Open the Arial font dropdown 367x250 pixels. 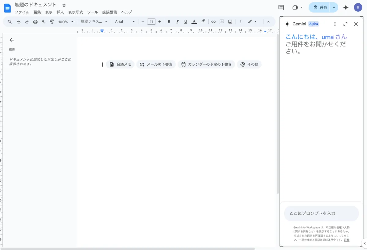click(125, 22)
